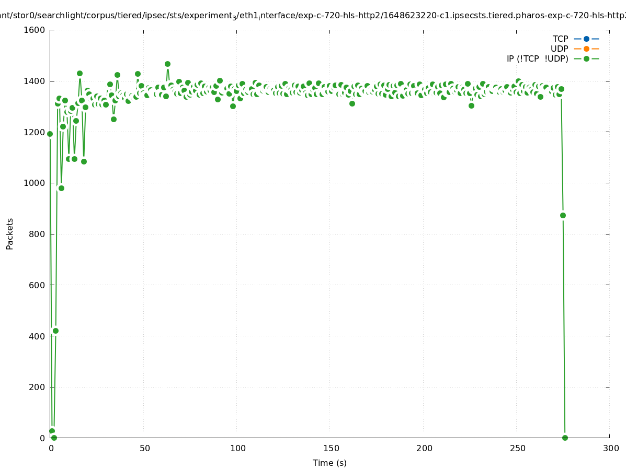The image size is (626, 470).
Task: Click the data point near 420 packets at the start
Action: point(55,331)
